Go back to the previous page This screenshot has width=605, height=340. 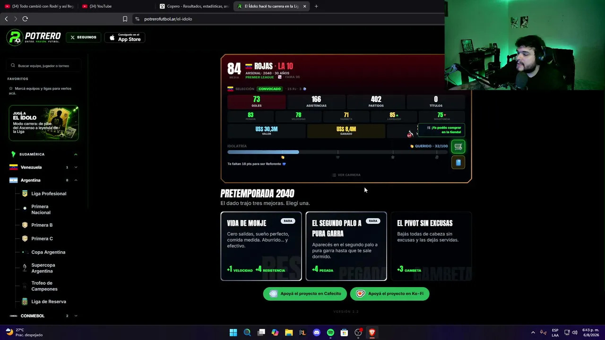click(6, 19)
